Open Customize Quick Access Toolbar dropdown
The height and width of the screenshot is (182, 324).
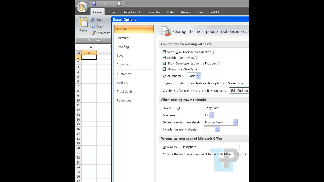[128, 4]
